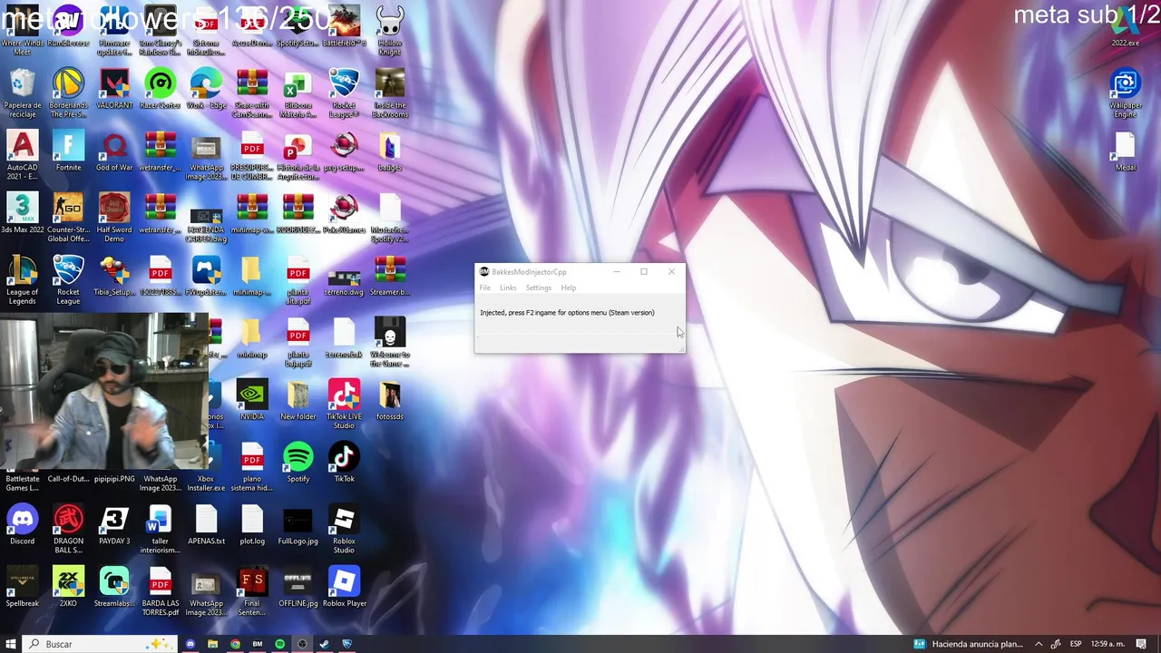Select the Counter-Strike Global Offensive icon
This screenshot has height=653, width=1161.
pyautogui.click(x=68, y=218)
